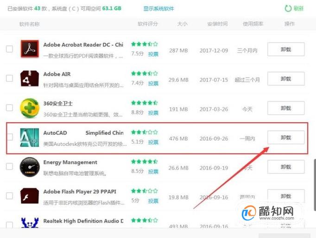
Task: Click the AutoCAD app icon
Action: click(x=30, y=138)
